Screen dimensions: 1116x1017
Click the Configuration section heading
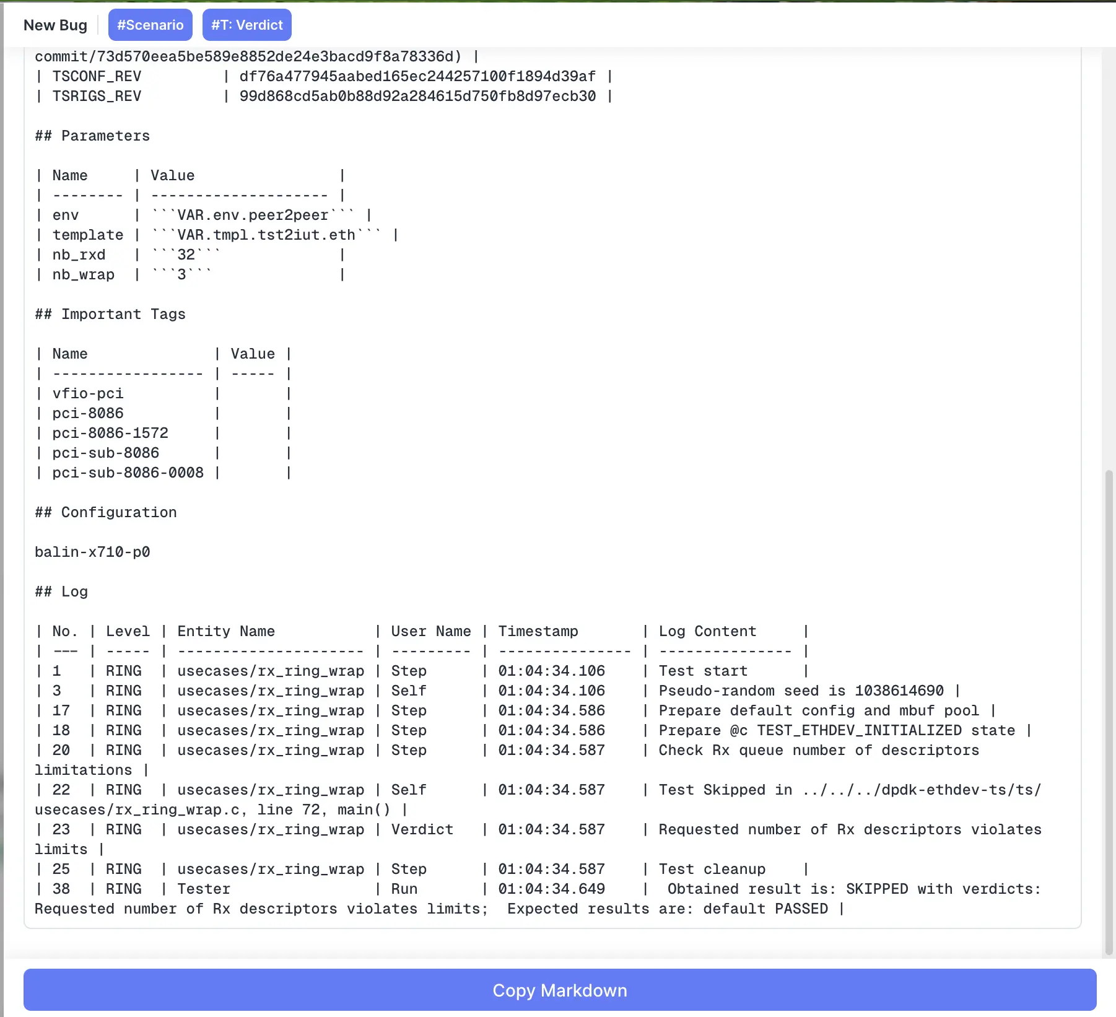pyautogui.click(x=105, y=512)
